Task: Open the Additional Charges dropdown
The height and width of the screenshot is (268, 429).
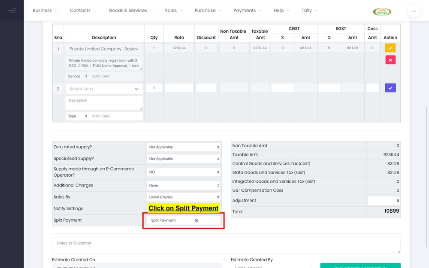Action: tap(184, 186)
